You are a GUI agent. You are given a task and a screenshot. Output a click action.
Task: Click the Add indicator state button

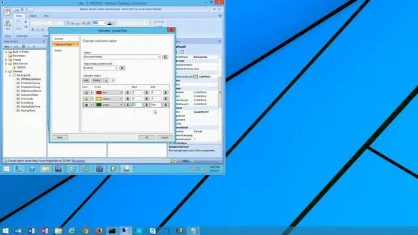click(86, 80)
